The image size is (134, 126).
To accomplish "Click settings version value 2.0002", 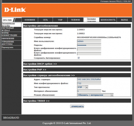I will (x=81, y=33).
